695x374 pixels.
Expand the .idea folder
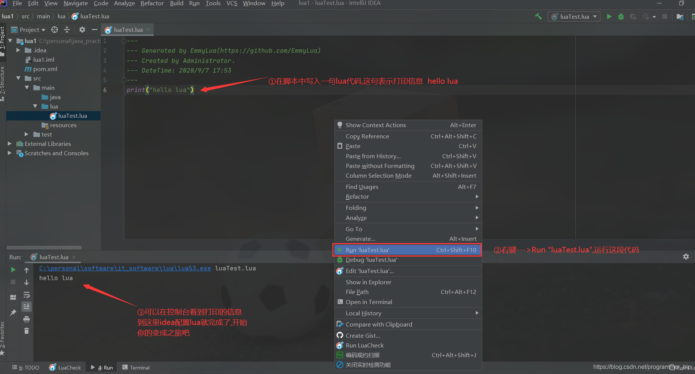[18, 50]
